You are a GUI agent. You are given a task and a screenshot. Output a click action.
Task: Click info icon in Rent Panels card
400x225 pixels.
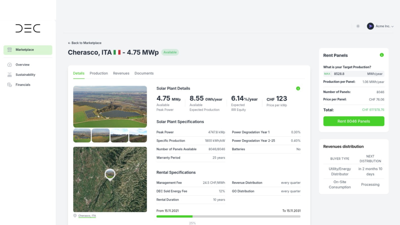coord(382,55)
